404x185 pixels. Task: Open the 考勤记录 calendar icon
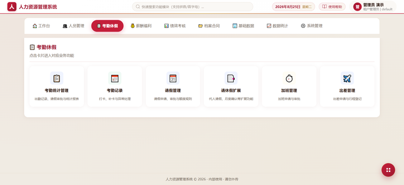click(115, 78)
